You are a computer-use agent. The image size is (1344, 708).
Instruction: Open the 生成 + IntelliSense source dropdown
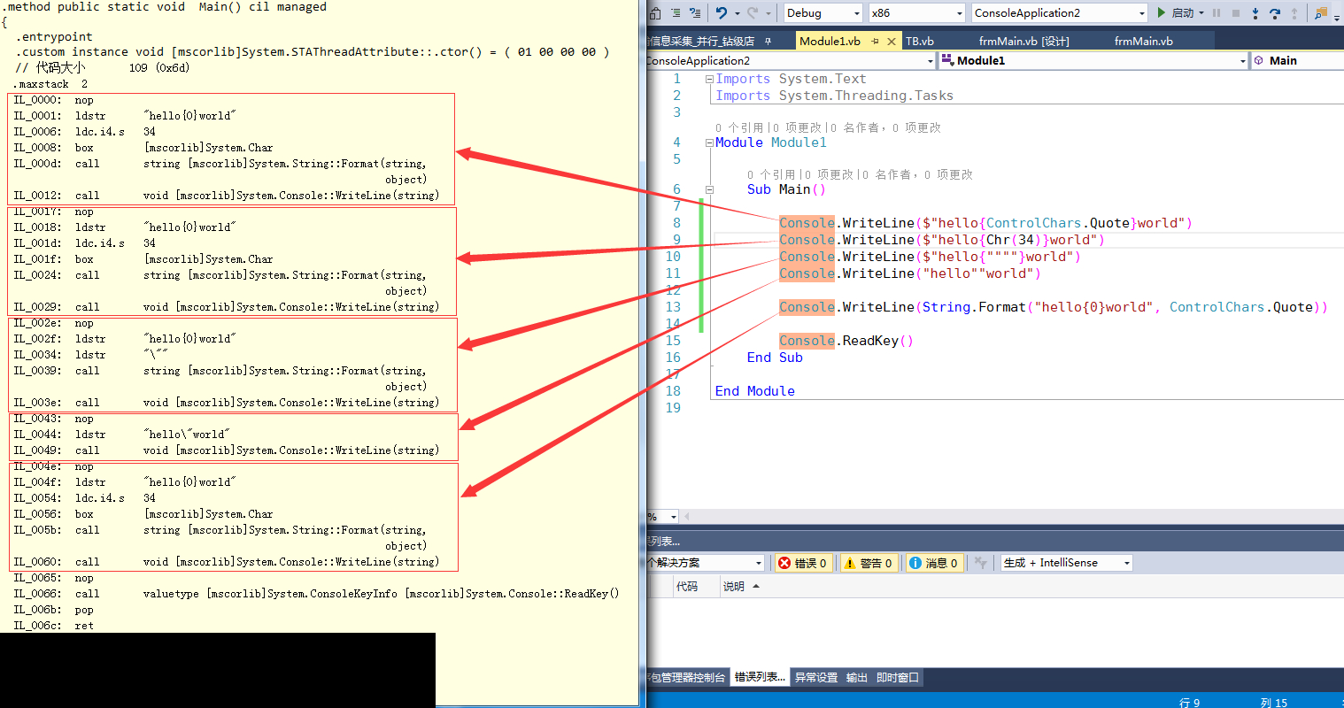point(1067,563)
